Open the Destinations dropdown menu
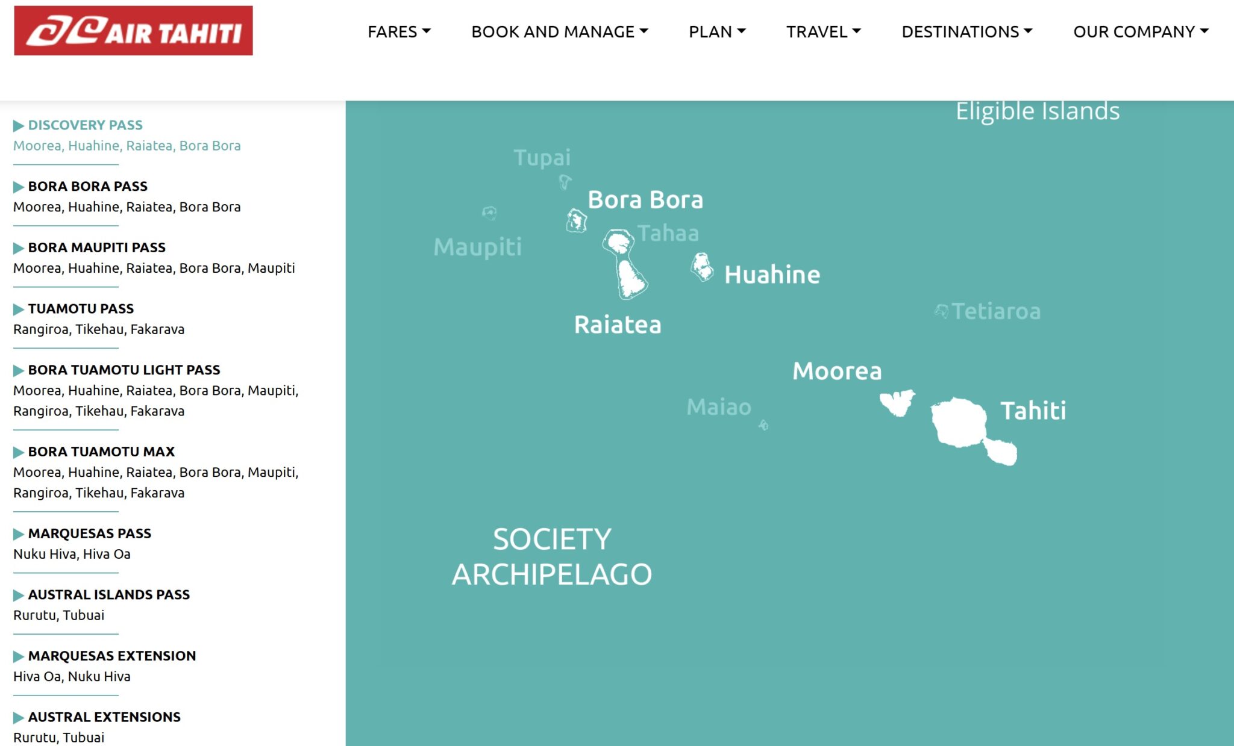 coord(966,31)
